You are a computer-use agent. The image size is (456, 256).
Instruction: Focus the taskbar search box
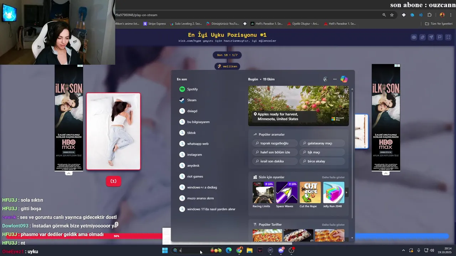(x=197, y=251)
